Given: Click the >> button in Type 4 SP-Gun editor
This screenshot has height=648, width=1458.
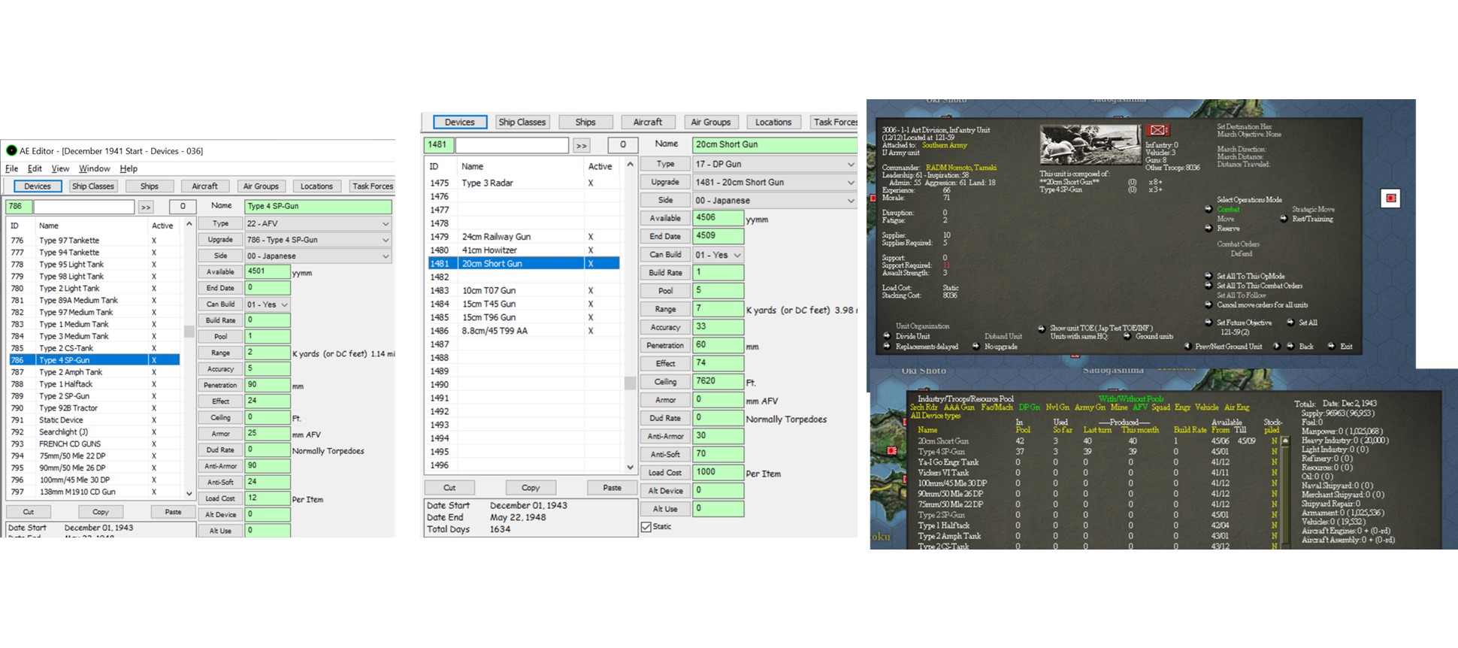Looking at the screenshot, I should click(x=146, y=207).
